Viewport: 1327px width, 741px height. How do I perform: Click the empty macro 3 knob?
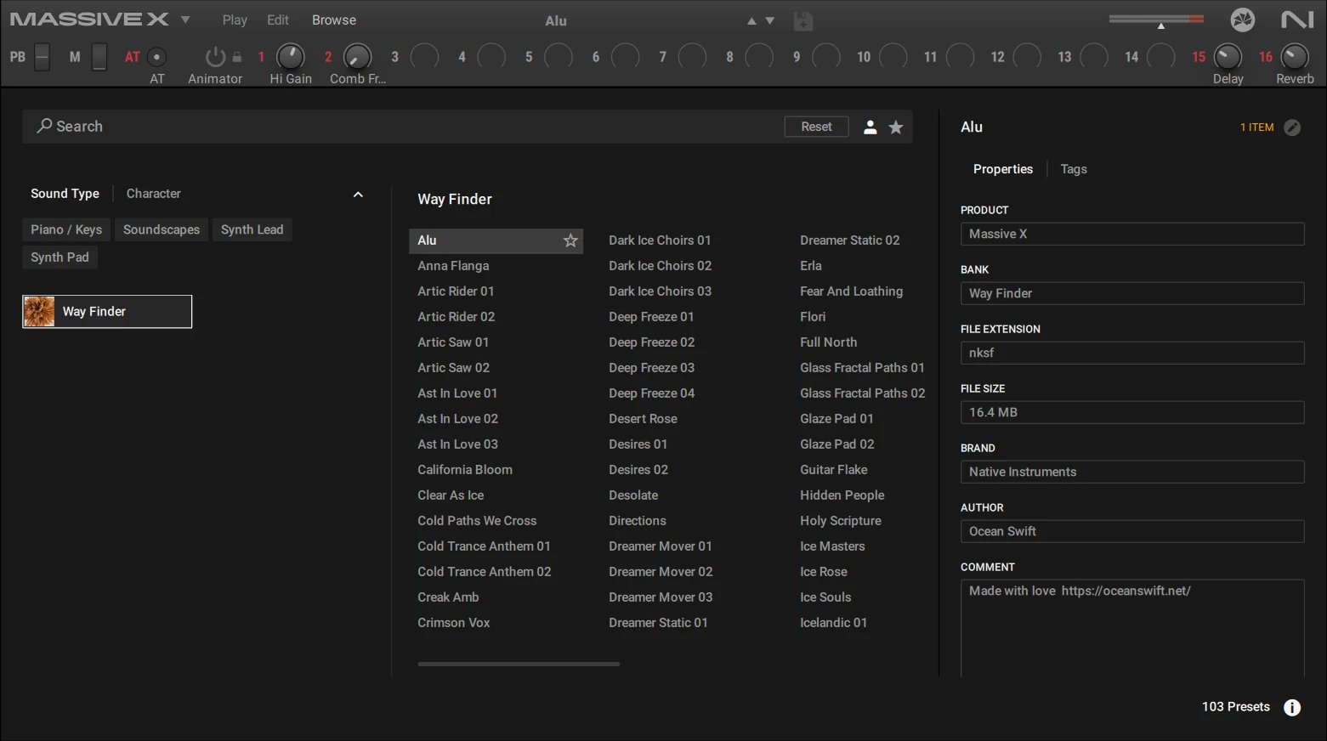(x=424, y=57)
